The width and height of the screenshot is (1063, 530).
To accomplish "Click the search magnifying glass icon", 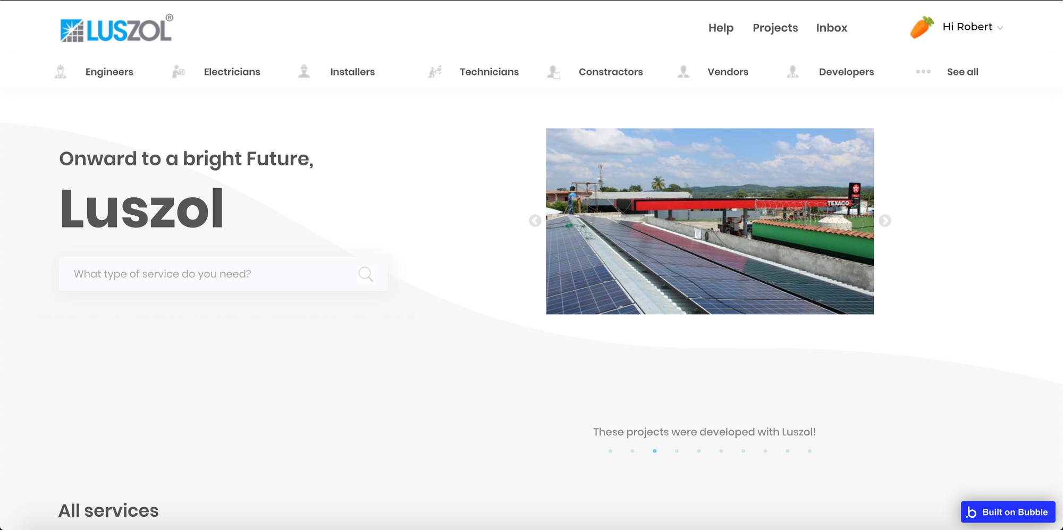I will [x=366, y=274].
